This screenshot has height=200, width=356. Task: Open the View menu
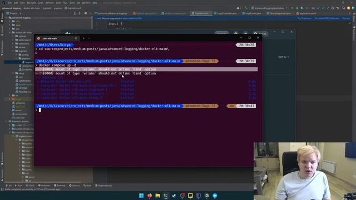[x=22, y=3]
